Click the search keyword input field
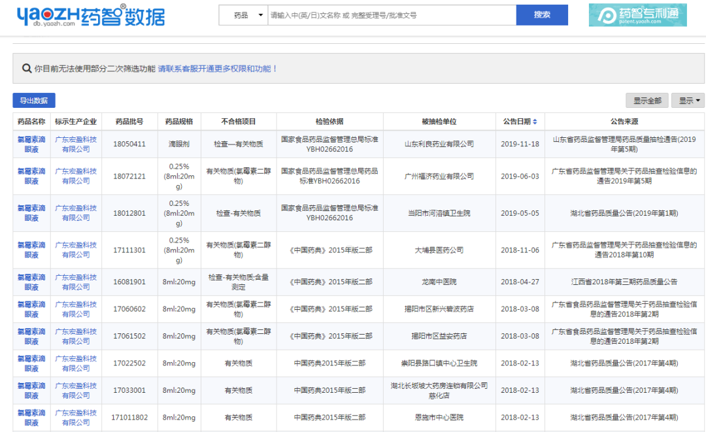The width and height of the screenshot is (706, 432). [x=391, y=15]
